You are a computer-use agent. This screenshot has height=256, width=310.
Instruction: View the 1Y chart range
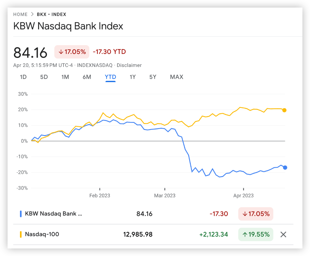tap(133, 77)
